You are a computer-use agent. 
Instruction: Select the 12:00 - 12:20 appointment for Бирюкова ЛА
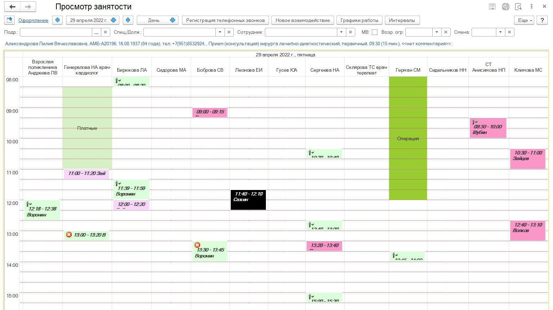pyautogui.click(x=131, y=205)
